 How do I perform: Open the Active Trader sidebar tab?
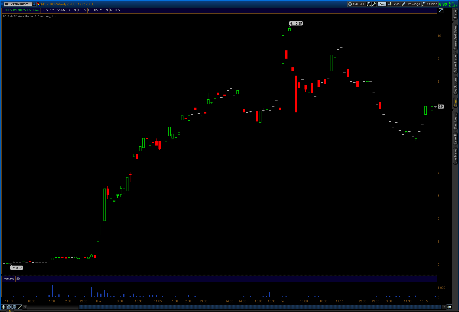coord(455,63)
